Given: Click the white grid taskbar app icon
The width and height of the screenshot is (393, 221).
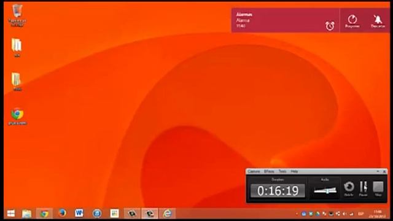Looking at the screenshot, I should coord(114,214).
